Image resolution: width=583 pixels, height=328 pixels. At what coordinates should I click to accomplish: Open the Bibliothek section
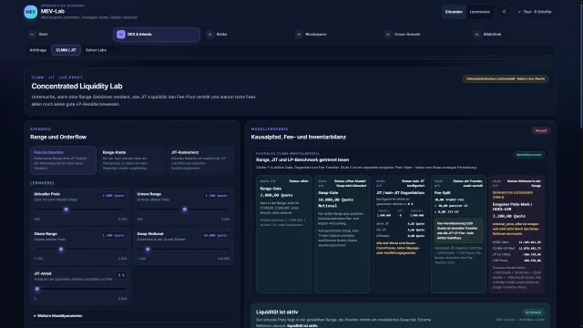[x=512, y=35]
